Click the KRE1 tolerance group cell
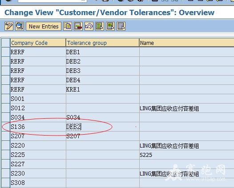The width and height of the screenshot is (234, 188). point(102,89)
